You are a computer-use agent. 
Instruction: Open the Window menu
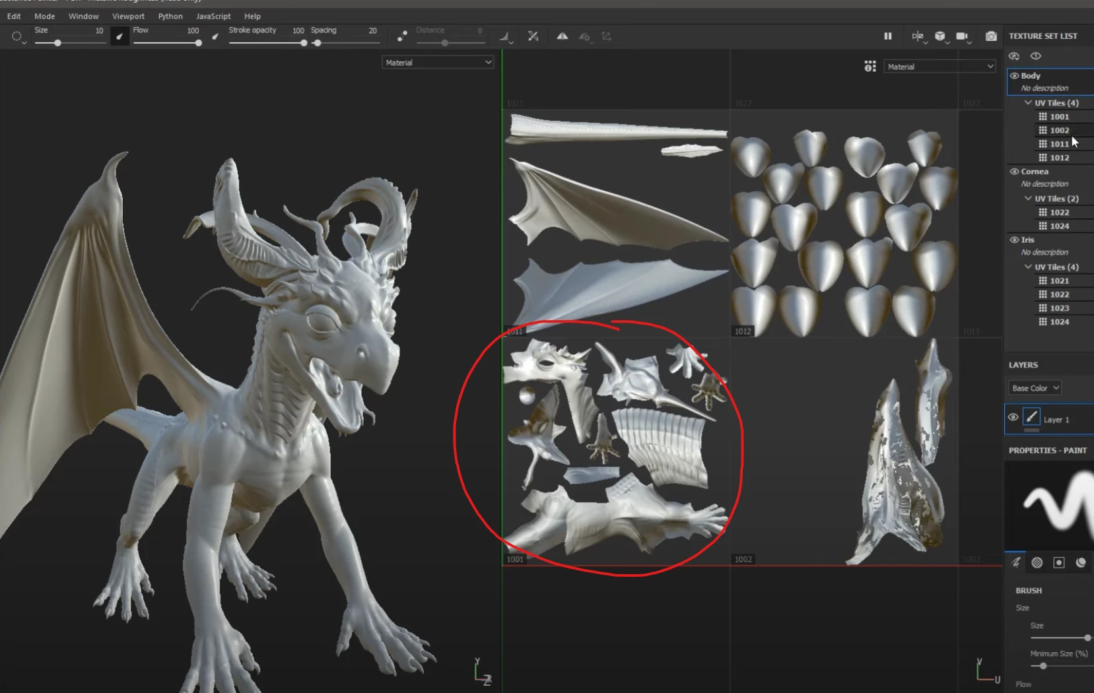coord(84,16)
